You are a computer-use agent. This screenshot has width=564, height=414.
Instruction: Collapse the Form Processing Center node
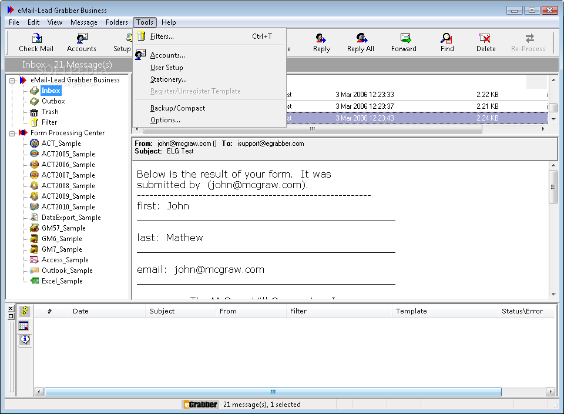(12, 133)
